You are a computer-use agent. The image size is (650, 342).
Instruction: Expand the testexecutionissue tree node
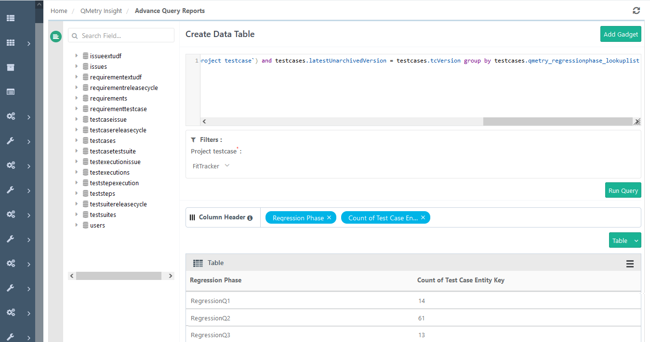(x=77, y=162)
